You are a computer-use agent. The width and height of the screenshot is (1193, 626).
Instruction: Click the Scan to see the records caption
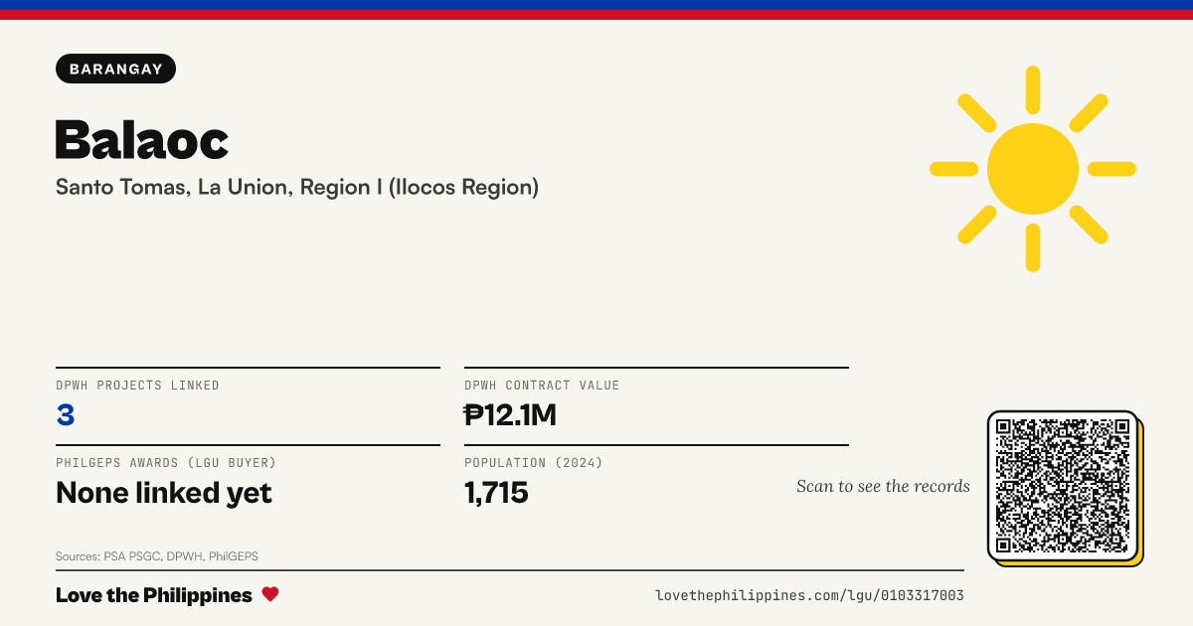coord(883,486)
